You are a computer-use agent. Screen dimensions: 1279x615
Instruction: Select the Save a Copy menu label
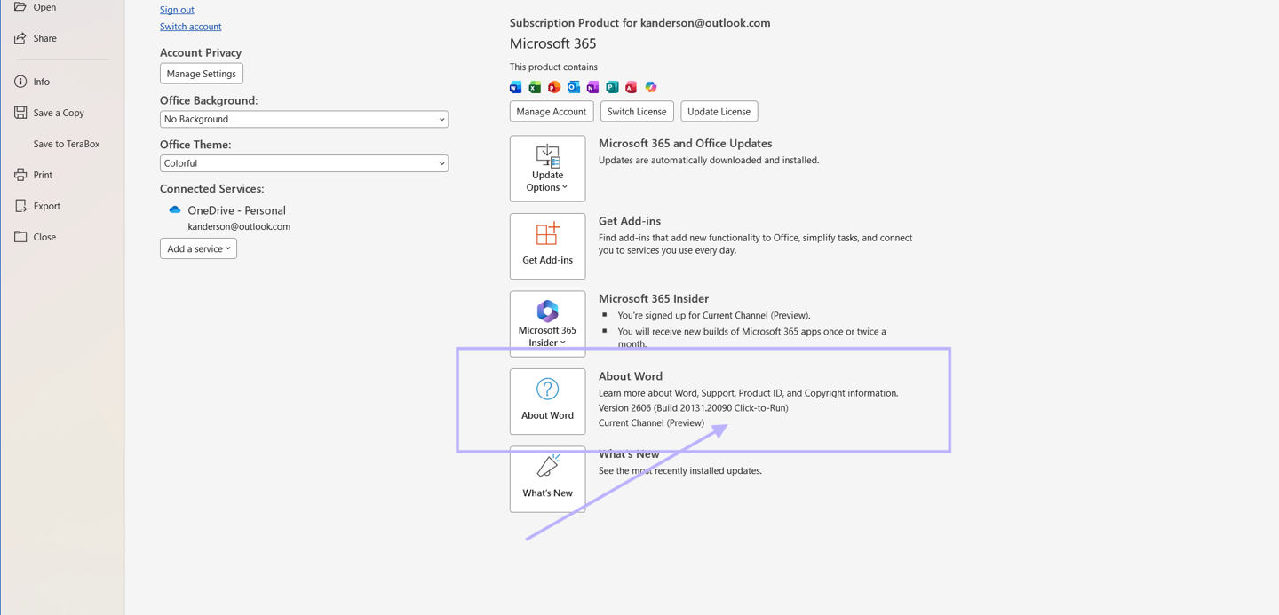[59, 113]
